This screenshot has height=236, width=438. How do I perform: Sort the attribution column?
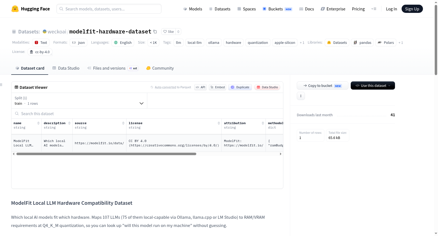click(x=263, y=123)
